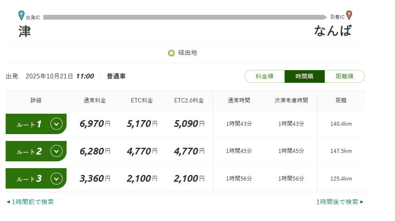Expand Route 3 details chevron
The height and width of the screenshot is (221, 395).
coord(57,179)
